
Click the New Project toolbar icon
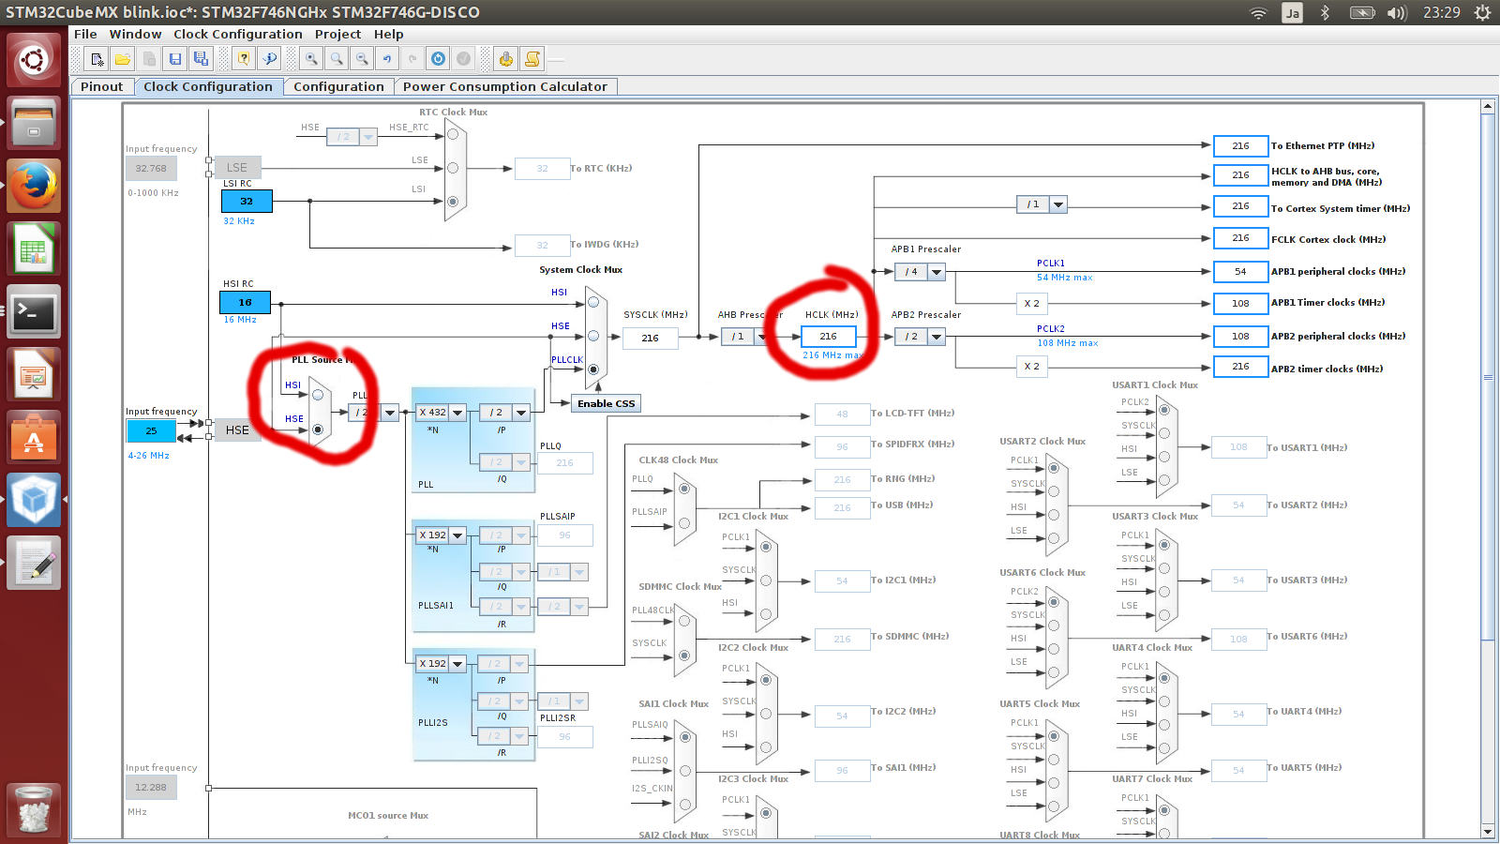[x=97, y=59]
